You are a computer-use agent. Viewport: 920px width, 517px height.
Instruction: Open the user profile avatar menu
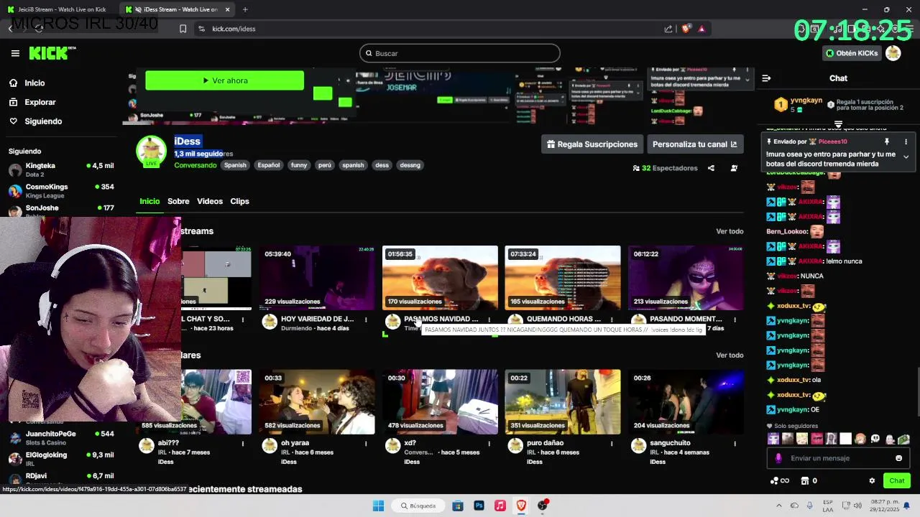tap(893, 53)
